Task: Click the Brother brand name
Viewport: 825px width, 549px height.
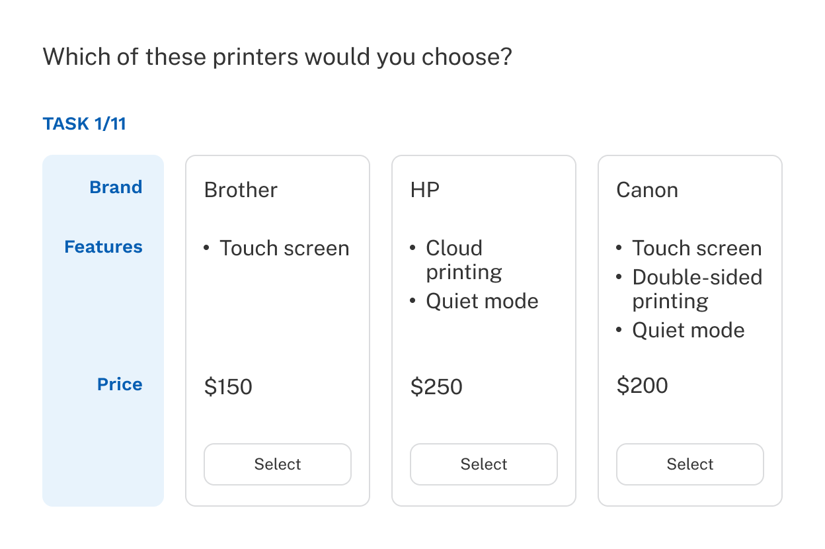Action: tap(241, 190)
